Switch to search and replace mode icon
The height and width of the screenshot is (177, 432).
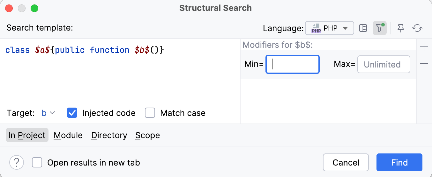tap(417, 28)
